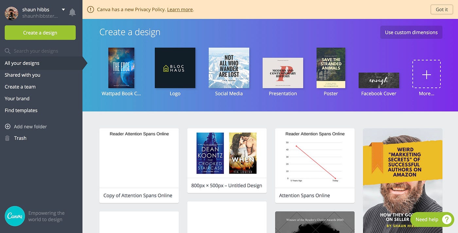The height and width of the screenshot is (233, 458).
Task: Click the green Create a design button
Action: click(x=40, y=33)
